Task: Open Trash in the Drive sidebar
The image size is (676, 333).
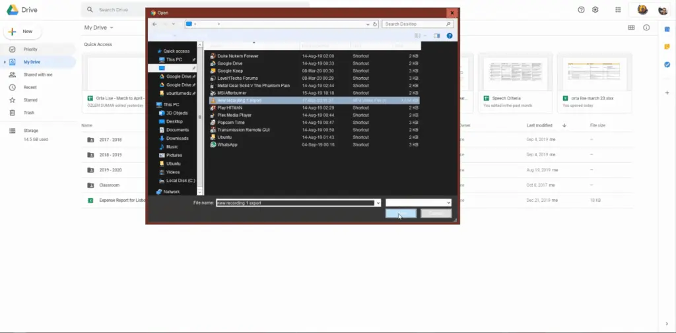Action: pos(29,113)
